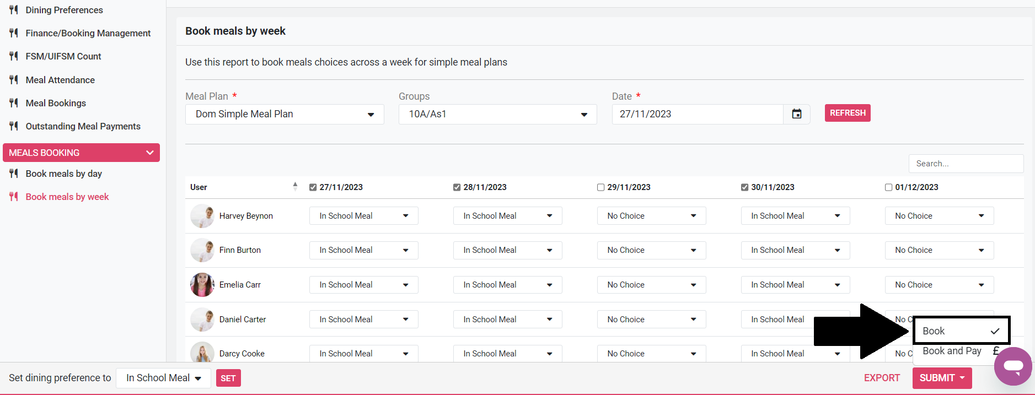Click the chat bubble support icon
The height and width of the screenshot is (395, 1035).
tap(1013, 366)
